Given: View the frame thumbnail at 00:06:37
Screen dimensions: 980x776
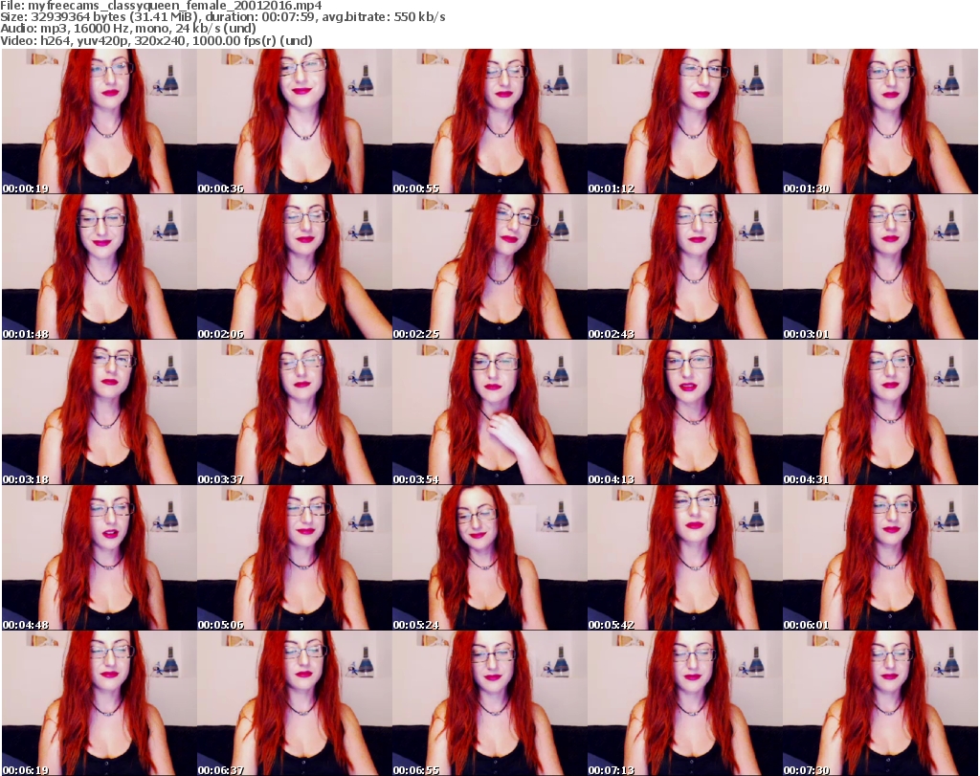Looking at the screenshot, I should (295, 703).
